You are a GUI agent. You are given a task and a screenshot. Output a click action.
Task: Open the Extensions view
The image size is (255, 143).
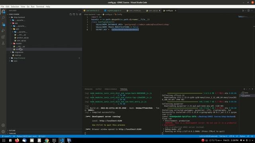(x=3, y=37)
